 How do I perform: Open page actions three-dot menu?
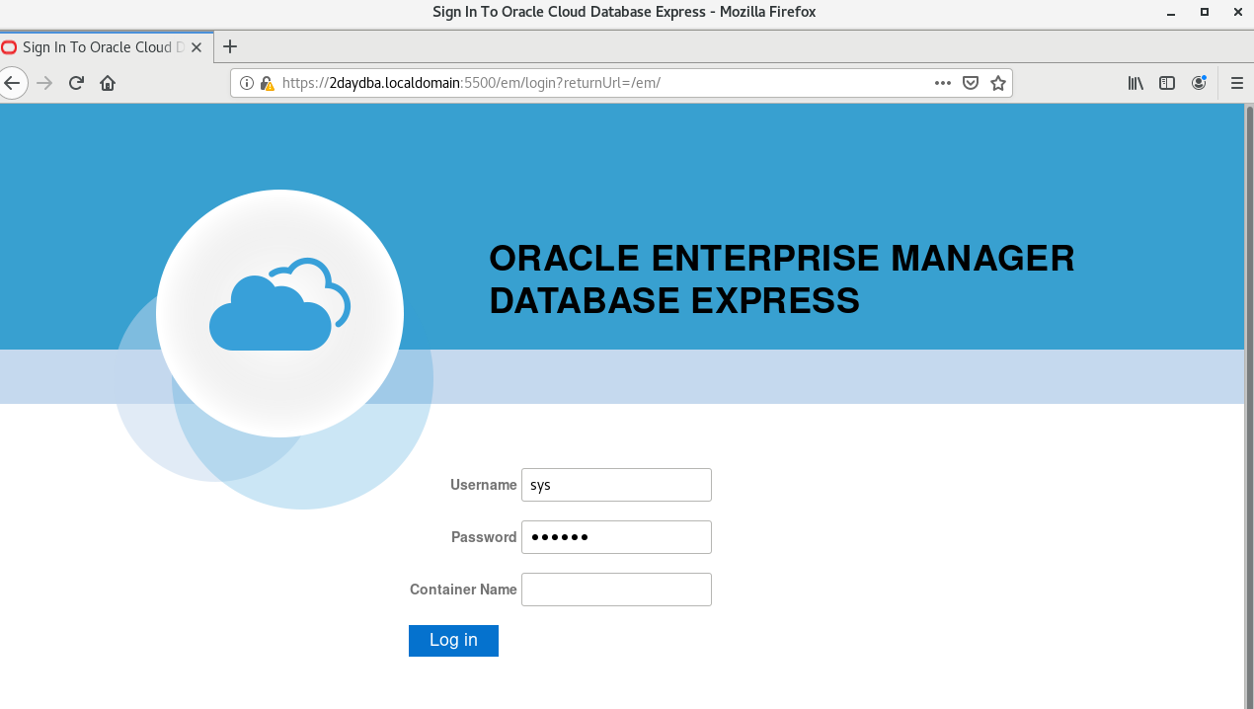(x=943, y=83)
